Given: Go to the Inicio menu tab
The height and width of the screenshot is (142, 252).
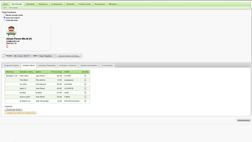Looking at the screenshot, I should (6, 4).
